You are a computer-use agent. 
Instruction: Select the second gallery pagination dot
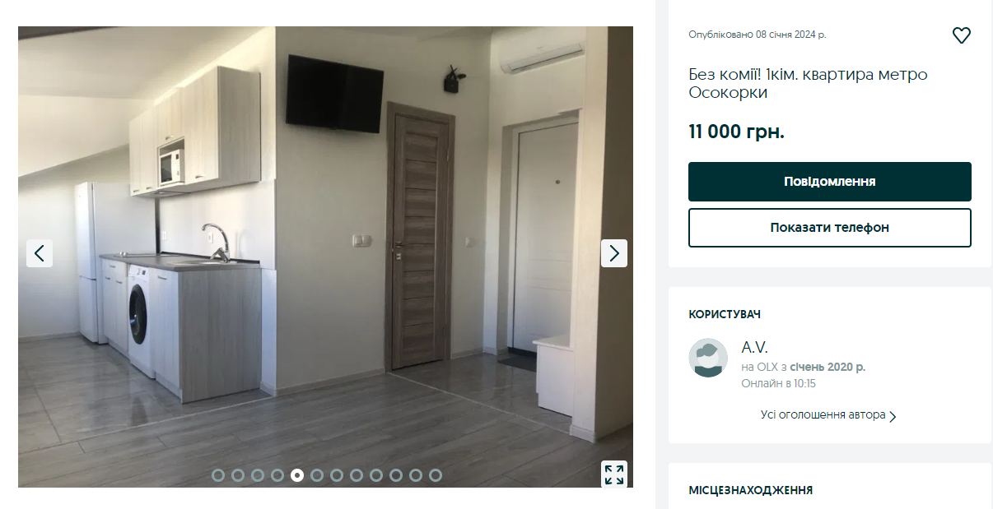(238, 475)
